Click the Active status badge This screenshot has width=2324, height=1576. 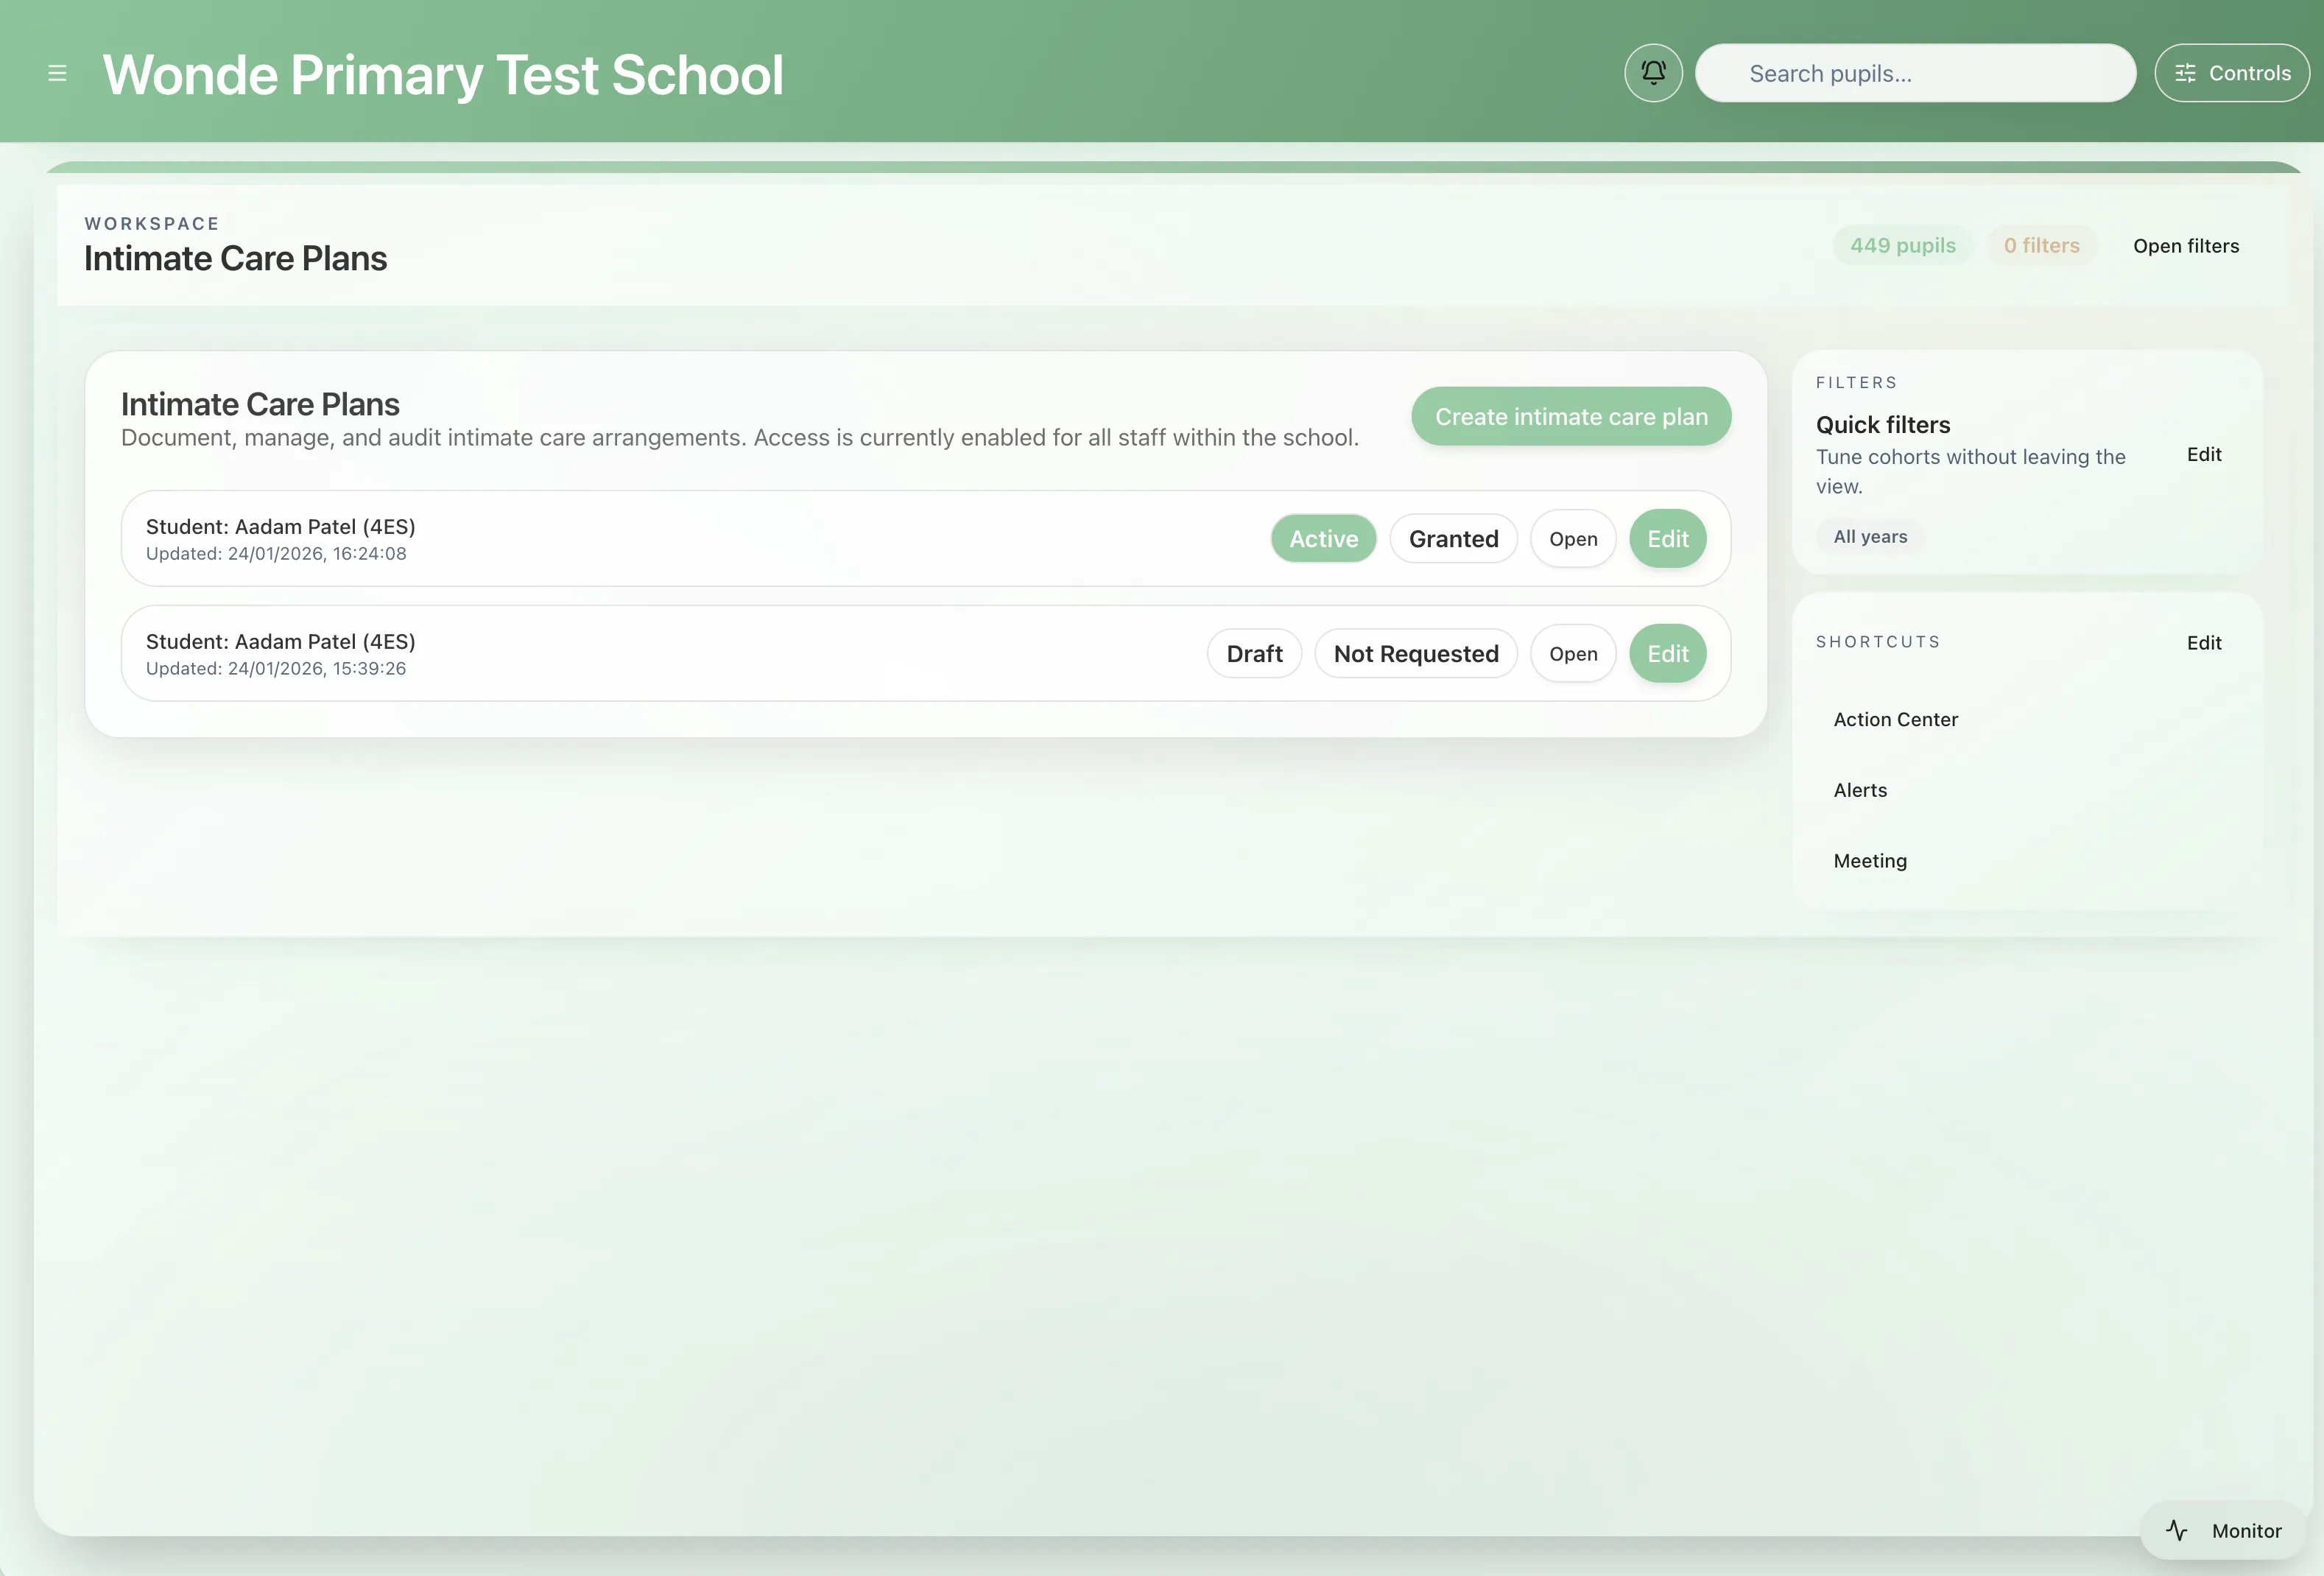click(1323, 539)
